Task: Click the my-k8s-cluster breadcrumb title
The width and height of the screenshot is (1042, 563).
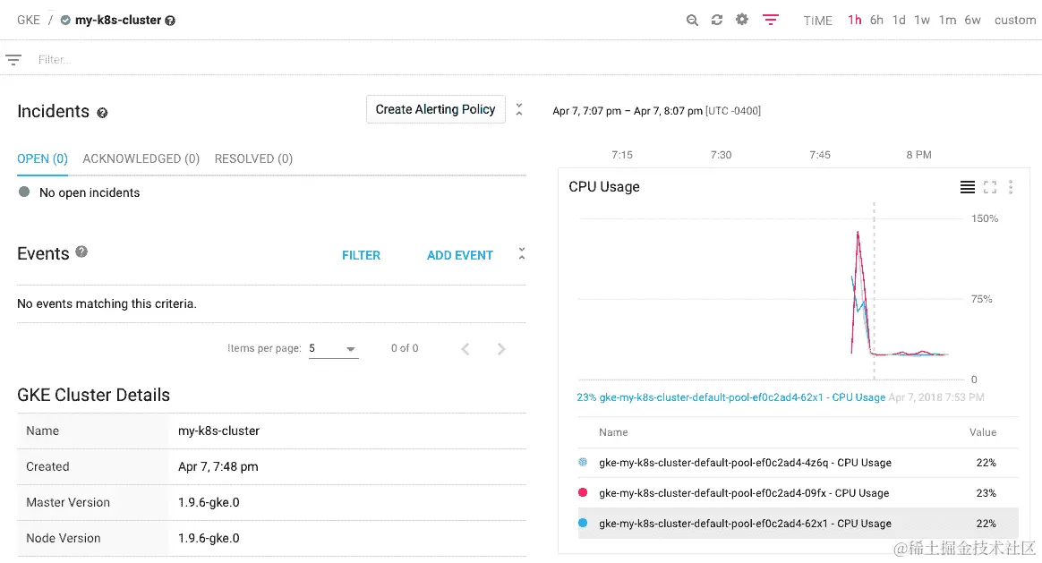Action: click(118, 20)
